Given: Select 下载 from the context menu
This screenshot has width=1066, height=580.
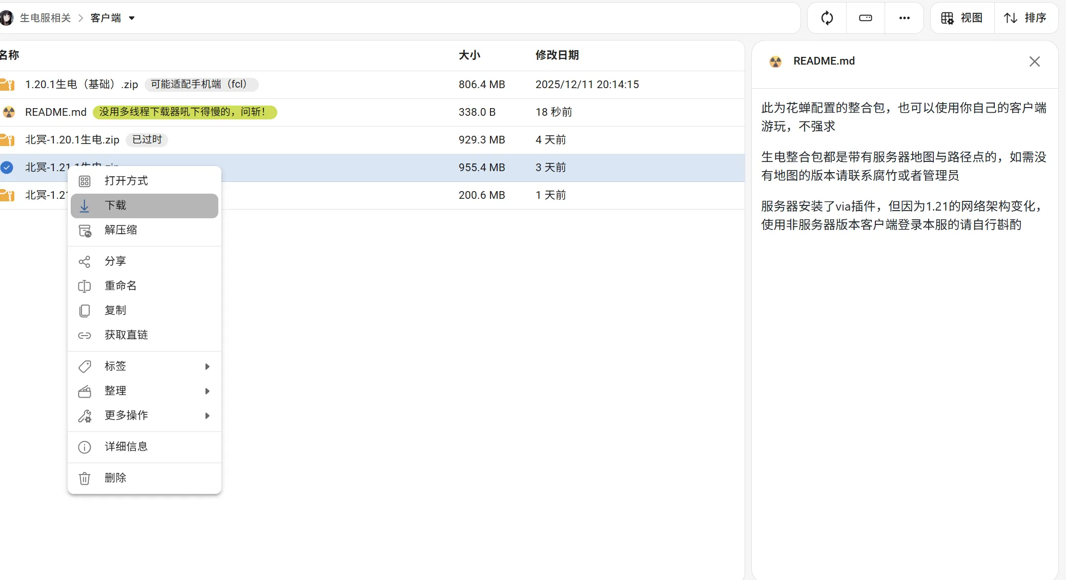Looking at the screenshot, I should (x=144, y=206).
